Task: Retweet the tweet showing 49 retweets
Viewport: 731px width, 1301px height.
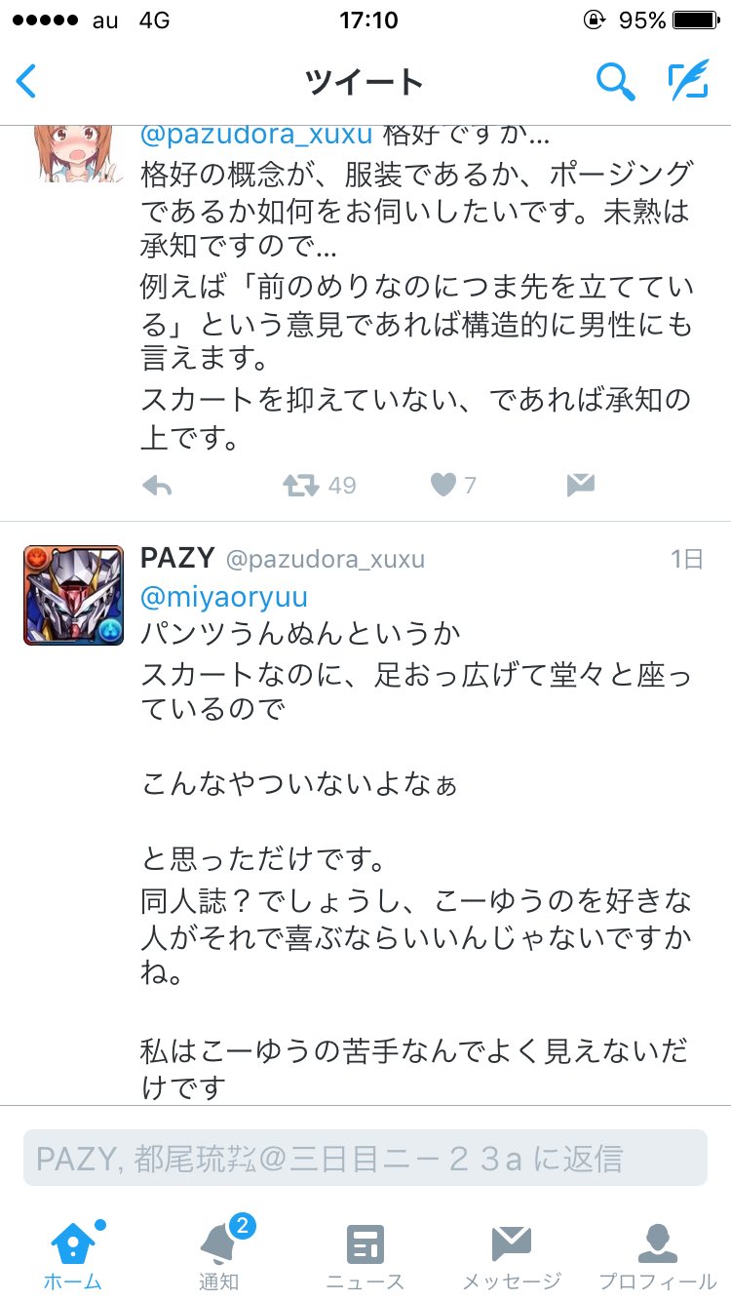Action: coord(300,485)
